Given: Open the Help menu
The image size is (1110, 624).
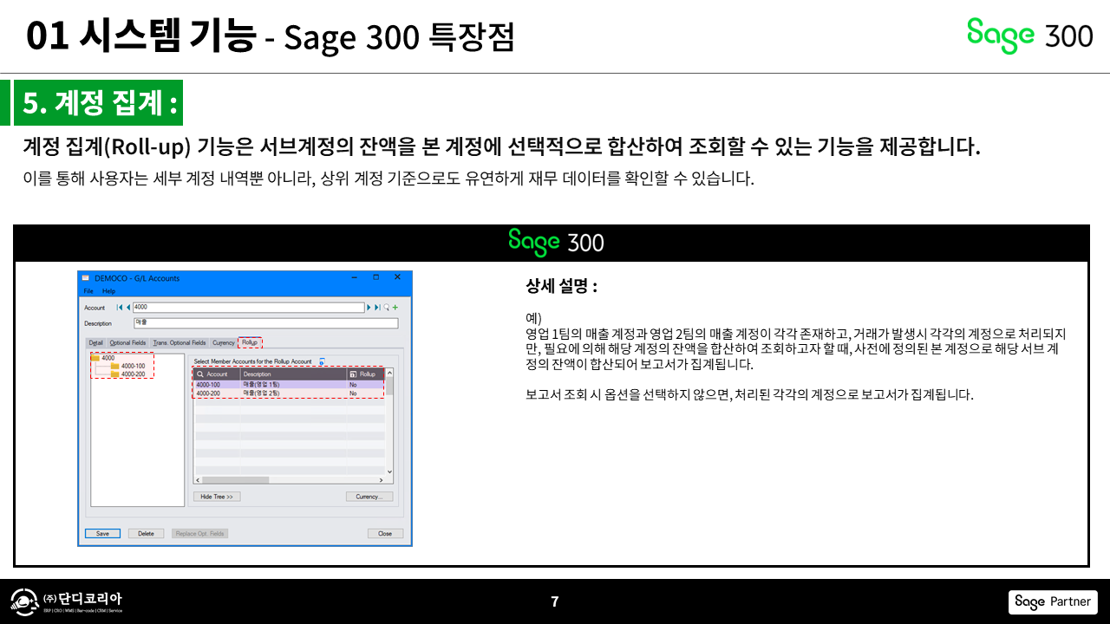Looking at the screenshot, I should pos(108,291).
